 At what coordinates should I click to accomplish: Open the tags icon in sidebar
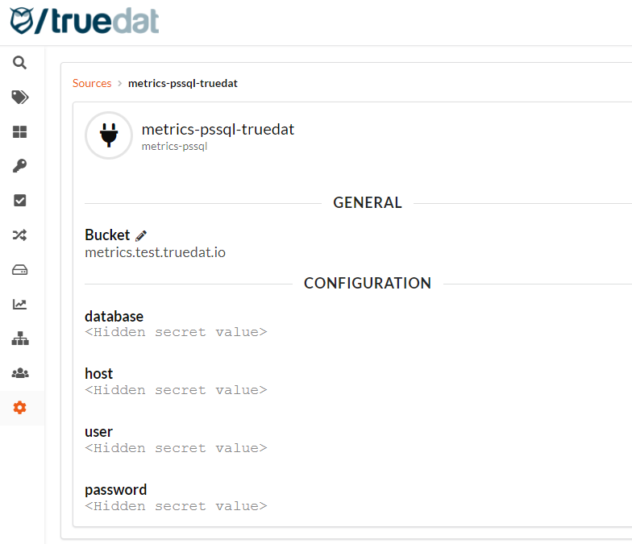click(x=20, y=98)
